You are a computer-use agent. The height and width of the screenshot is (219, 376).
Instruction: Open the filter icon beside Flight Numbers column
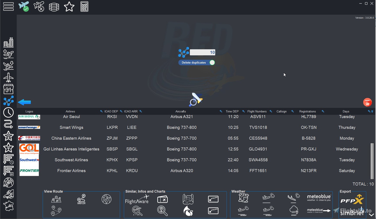tap(243, 111)
